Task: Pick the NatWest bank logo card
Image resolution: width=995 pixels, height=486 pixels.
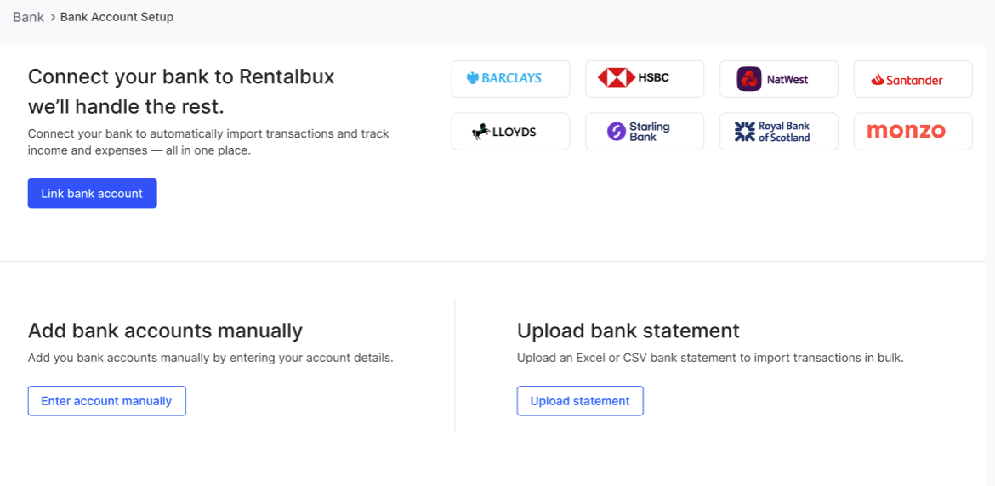Action: [779, 79]
